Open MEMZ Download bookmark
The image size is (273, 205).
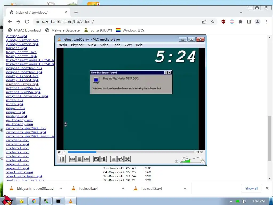pyautogui.click(x=24, y=30)
